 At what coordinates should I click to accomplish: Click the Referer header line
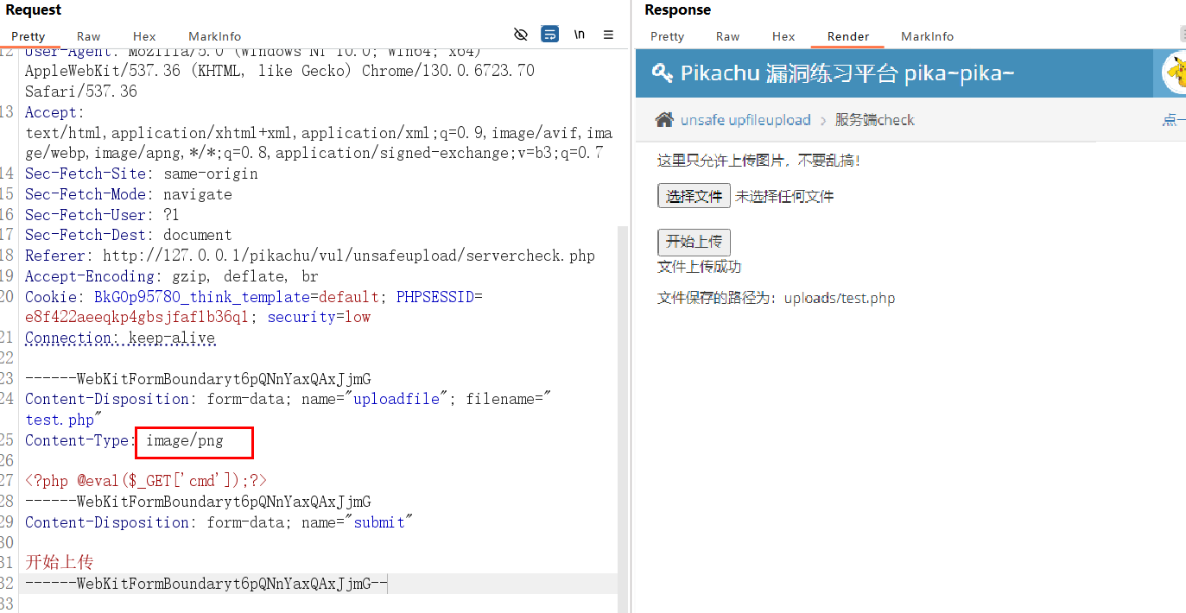tap(310, 256)
